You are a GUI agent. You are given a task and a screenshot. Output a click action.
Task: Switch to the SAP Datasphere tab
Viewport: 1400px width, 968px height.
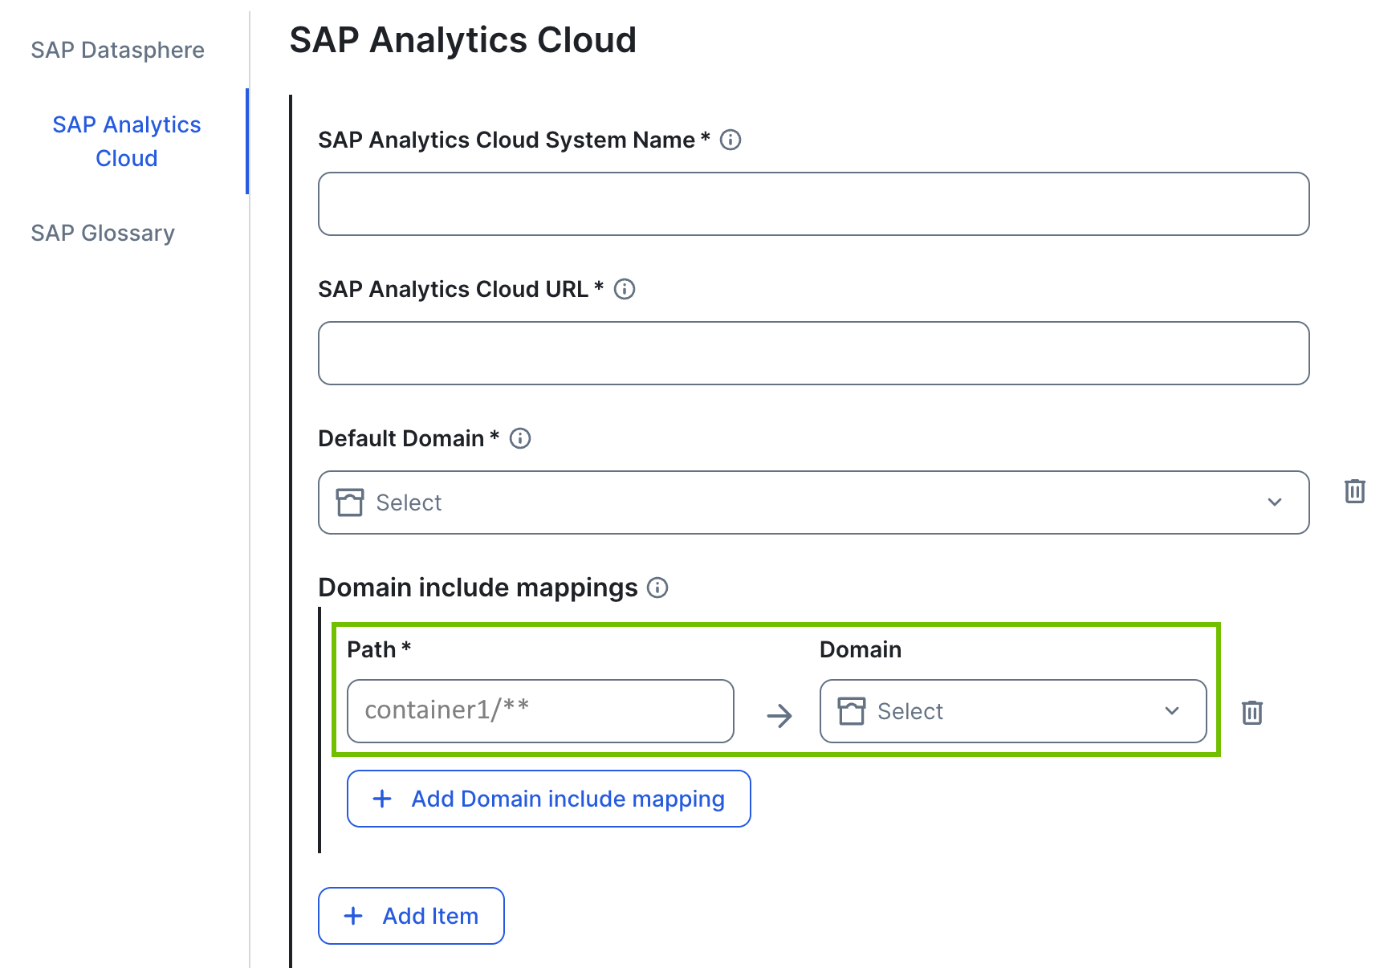click(117, 50)
